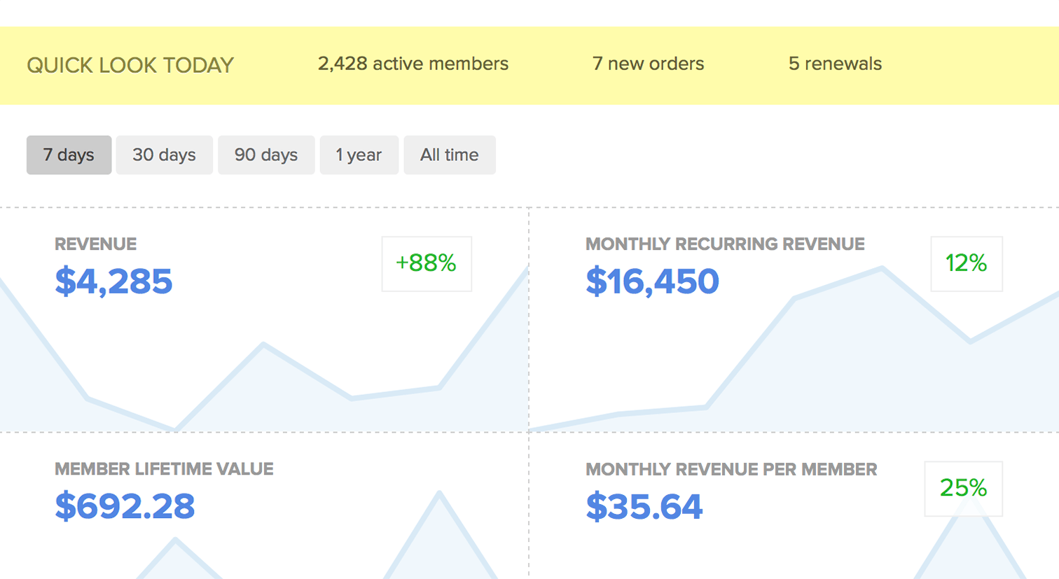Viewport: 1059px width, 579px height.
Task: Select the 90 days time range
Action: click(266, 155)
